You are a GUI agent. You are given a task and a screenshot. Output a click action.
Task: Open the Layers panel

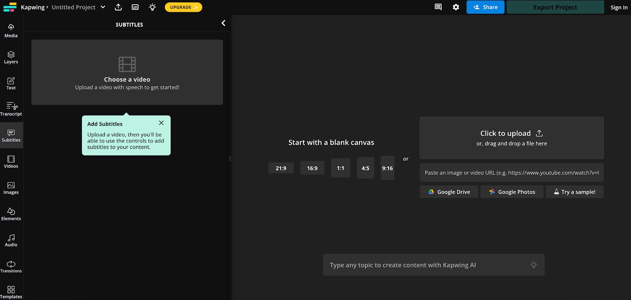click(11, 57)
